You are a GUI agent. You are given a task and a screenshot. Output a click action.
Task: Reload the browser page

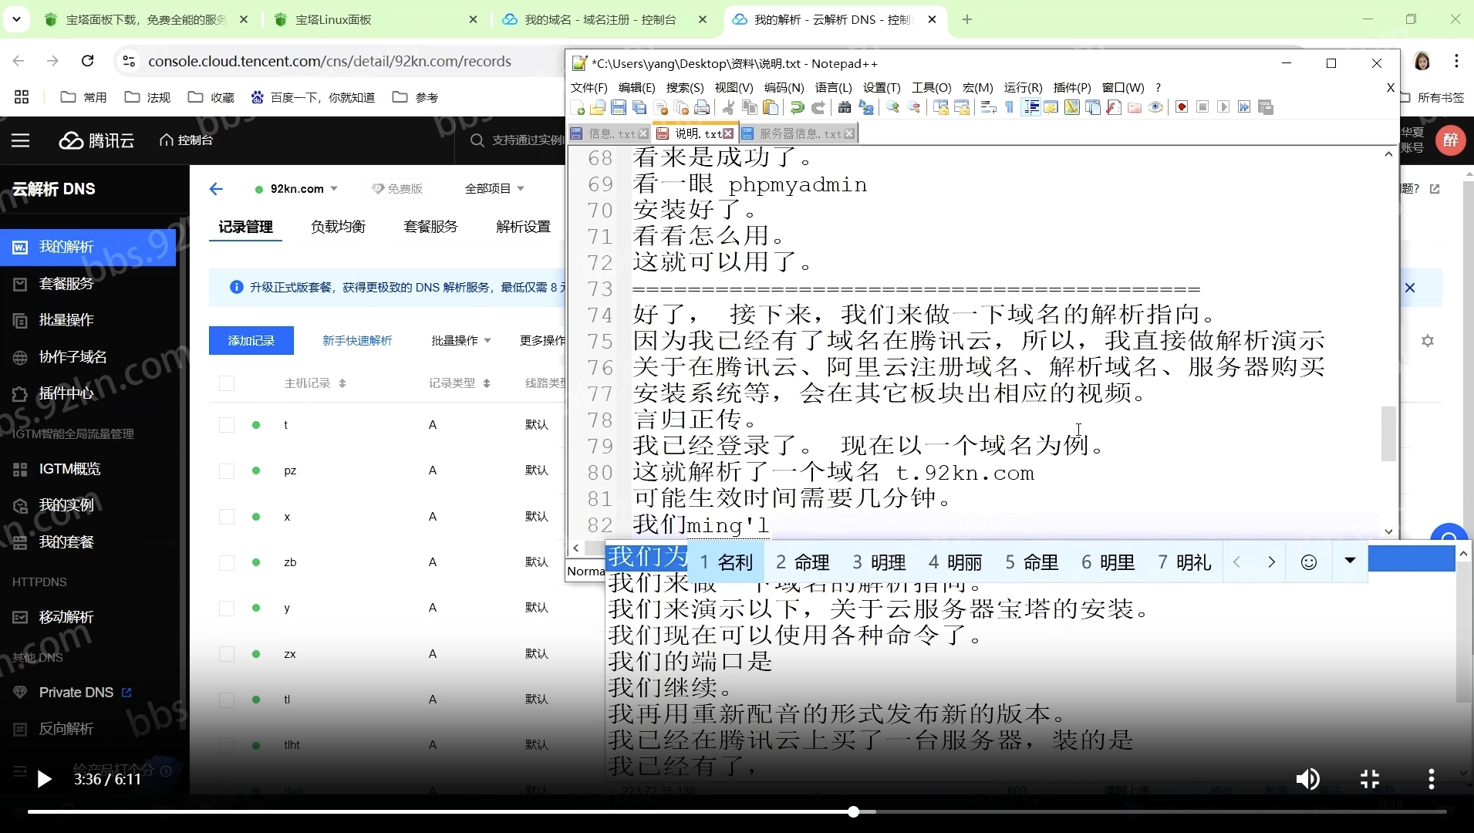pyautogui.click(x=88, y=61)
